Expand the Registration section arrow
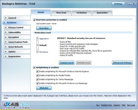138x110 pixels. (x=6, y=56)
